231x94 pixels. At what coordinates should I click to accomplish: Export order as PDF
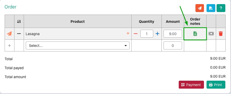211,8
